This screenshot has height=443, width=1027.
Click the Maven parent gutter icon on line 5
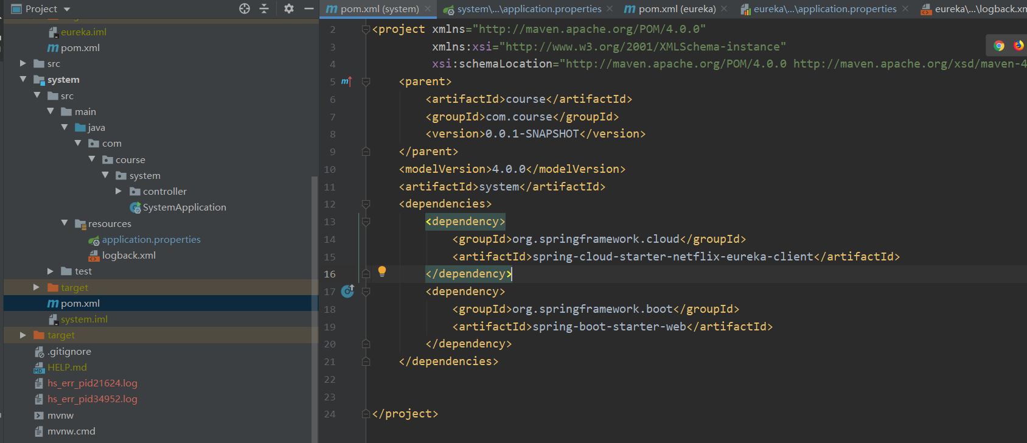tap(346, 82)
